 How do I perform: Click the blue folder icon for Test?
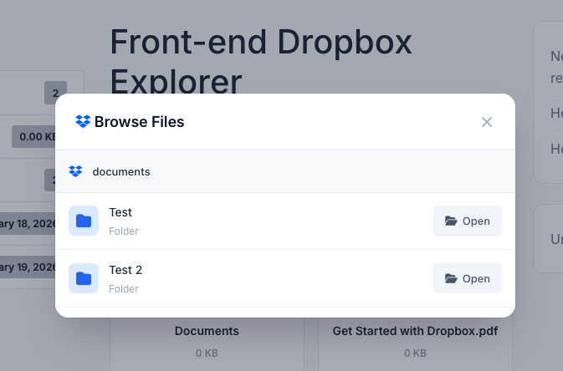pyautogui.click(x=84, y=221)
